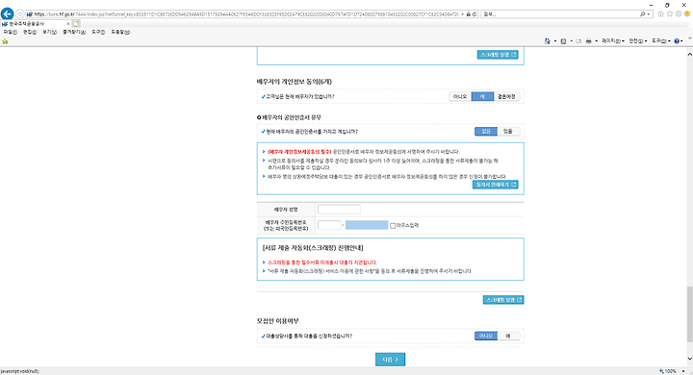693x375 pixels.
Task: Open the 안전(S) command bar dropdown
Action: 638,41
